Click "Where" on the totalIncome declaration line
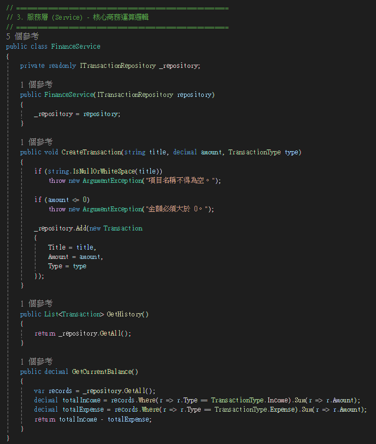Screen dimensions: 376x444 coord(147,400)
